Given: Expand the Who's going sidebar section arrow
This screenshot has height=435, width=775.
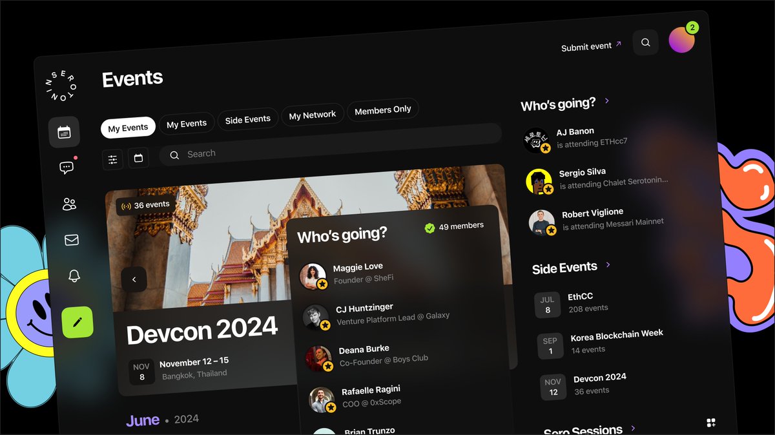Looking at the screenshot, I should 607,101.
